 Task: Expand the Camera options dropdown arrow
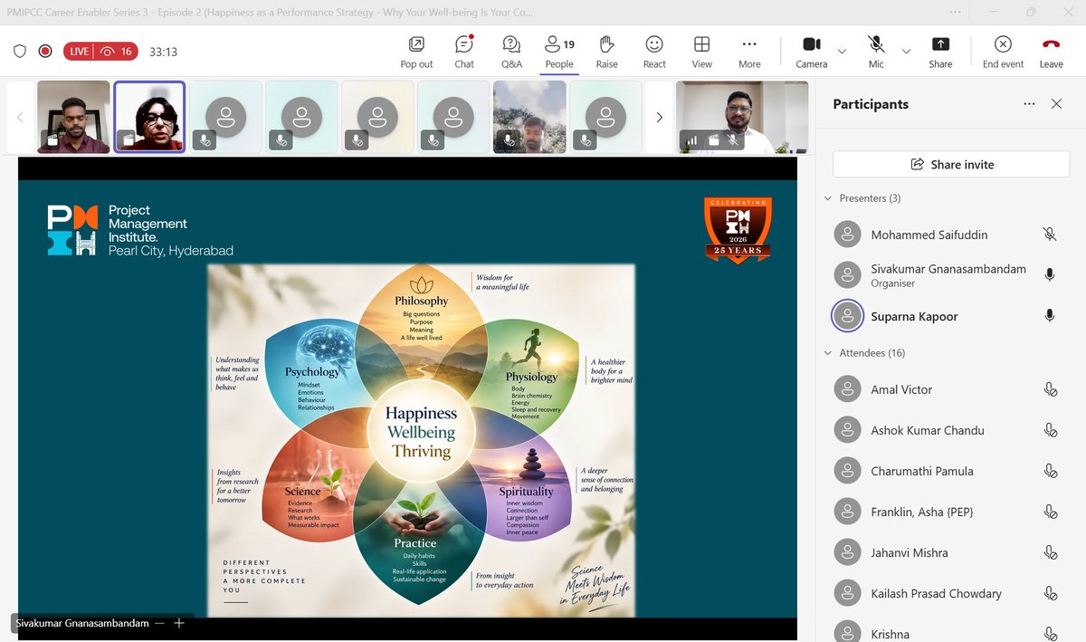tap(842, 52)
